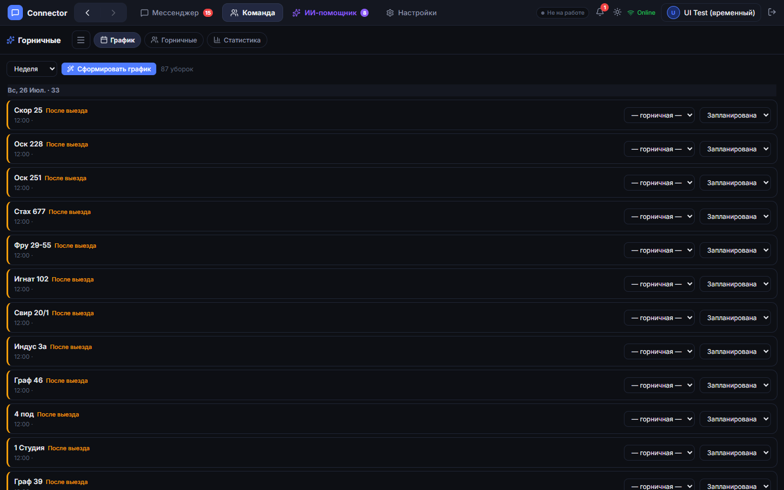Click the Горничные section heading
The image size is (784, 490).
click(39, 40)
